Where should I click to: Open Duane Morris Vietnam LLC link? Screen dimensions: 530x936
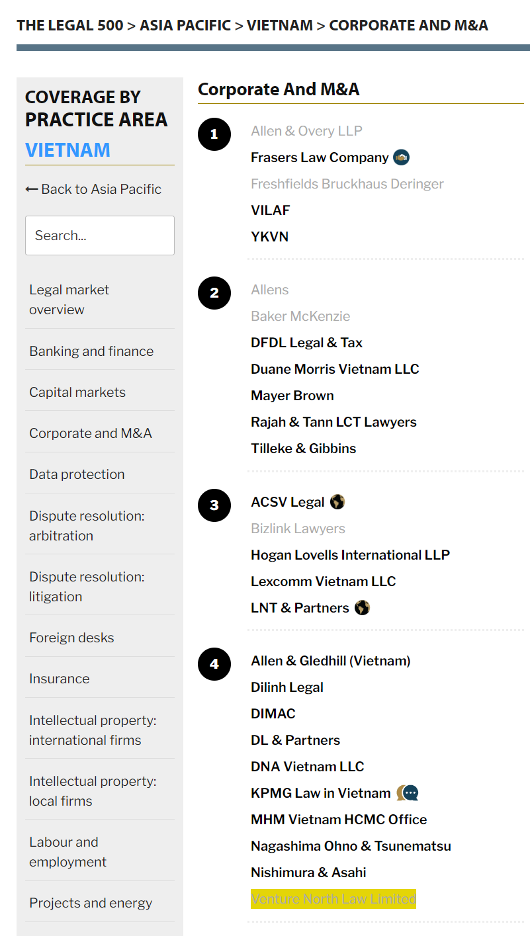click(335, 369)
